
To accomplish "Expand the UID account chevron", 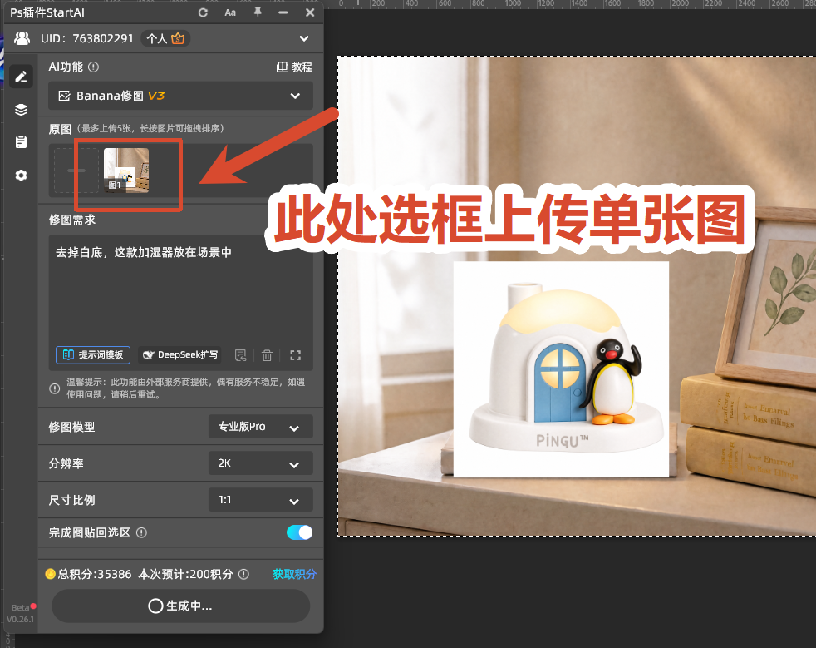I will tap(304, 38).
